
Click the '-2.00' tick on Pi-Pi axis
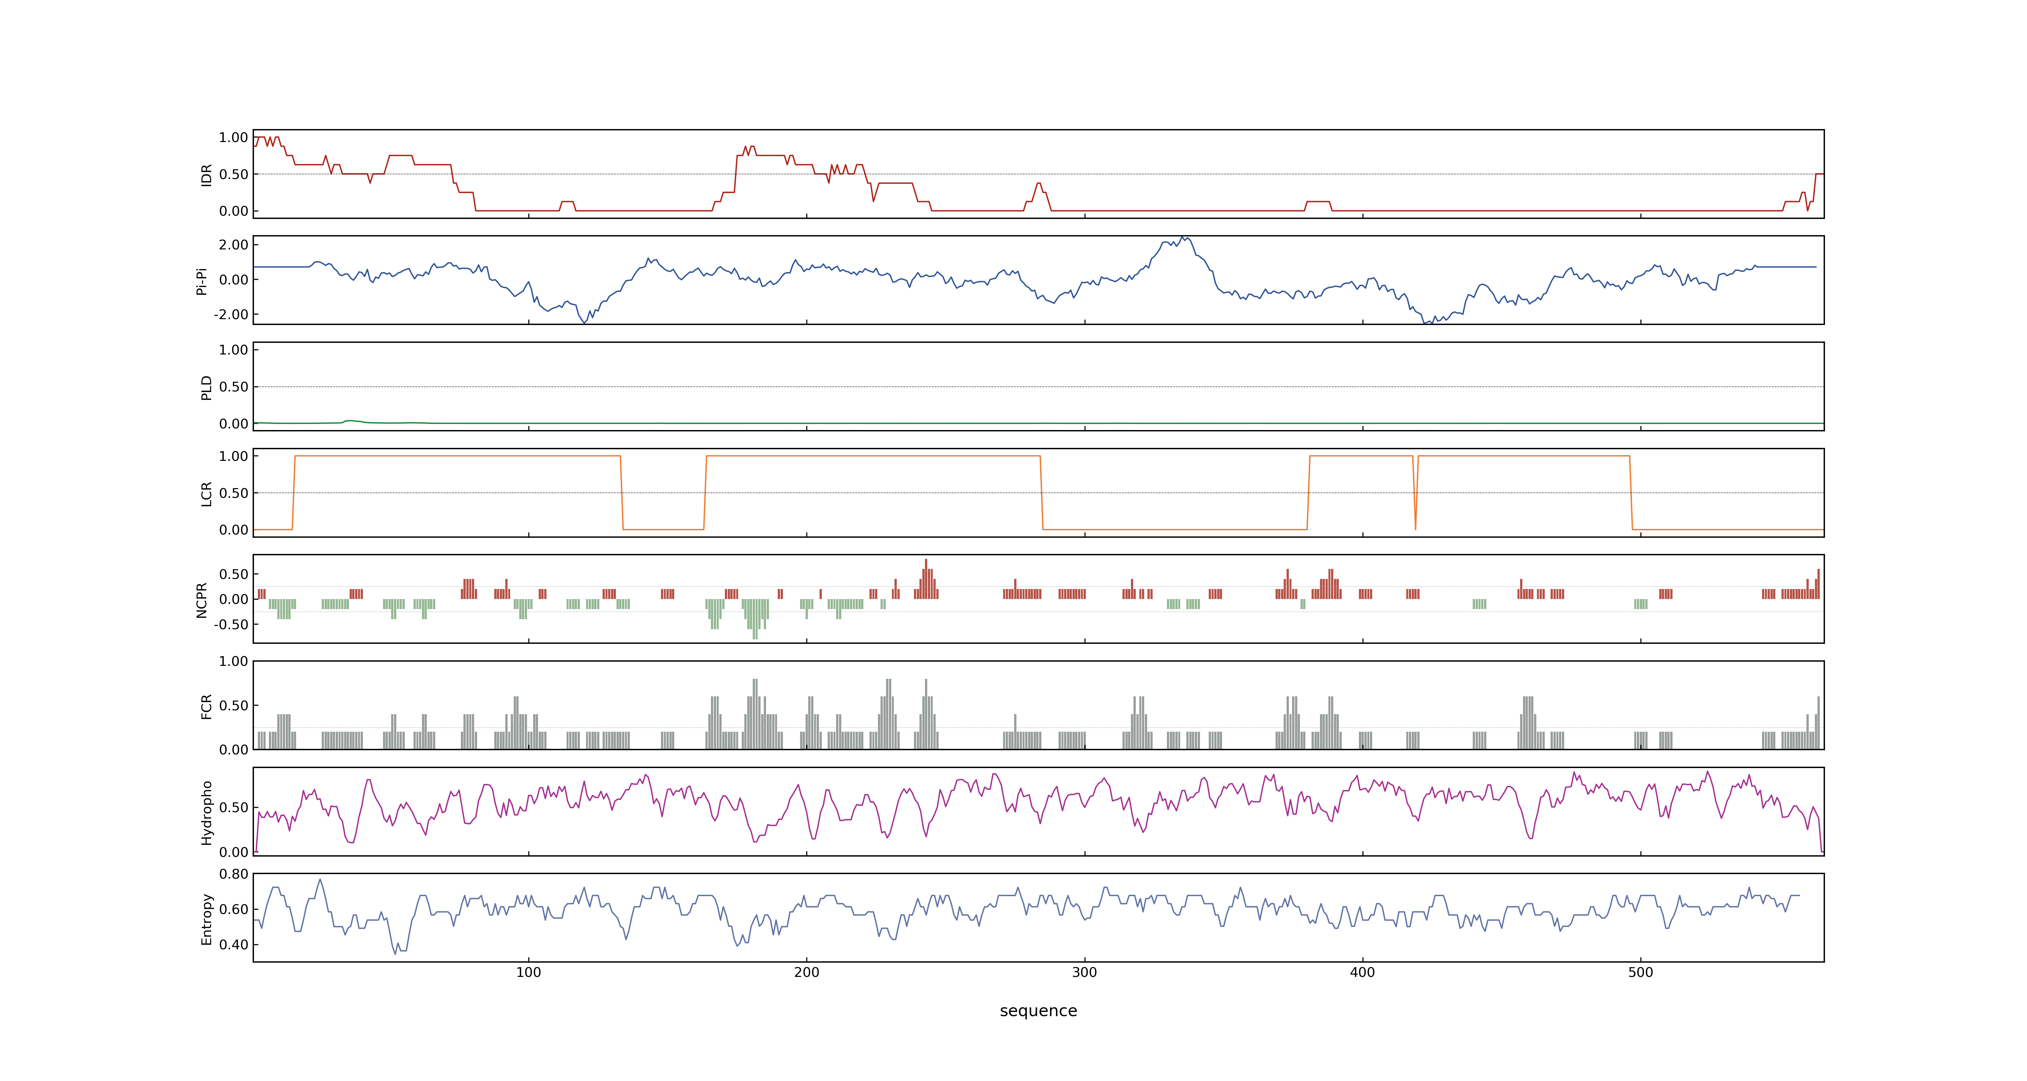point(231,315)
